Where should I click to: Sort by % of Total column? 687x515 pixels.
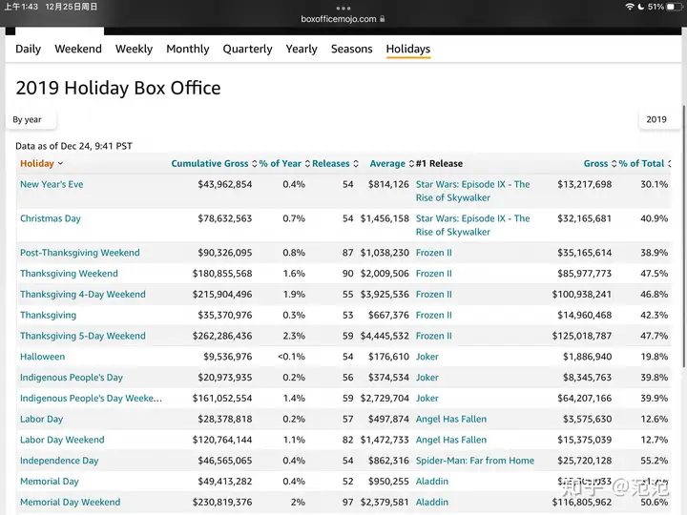coord(644,164)
